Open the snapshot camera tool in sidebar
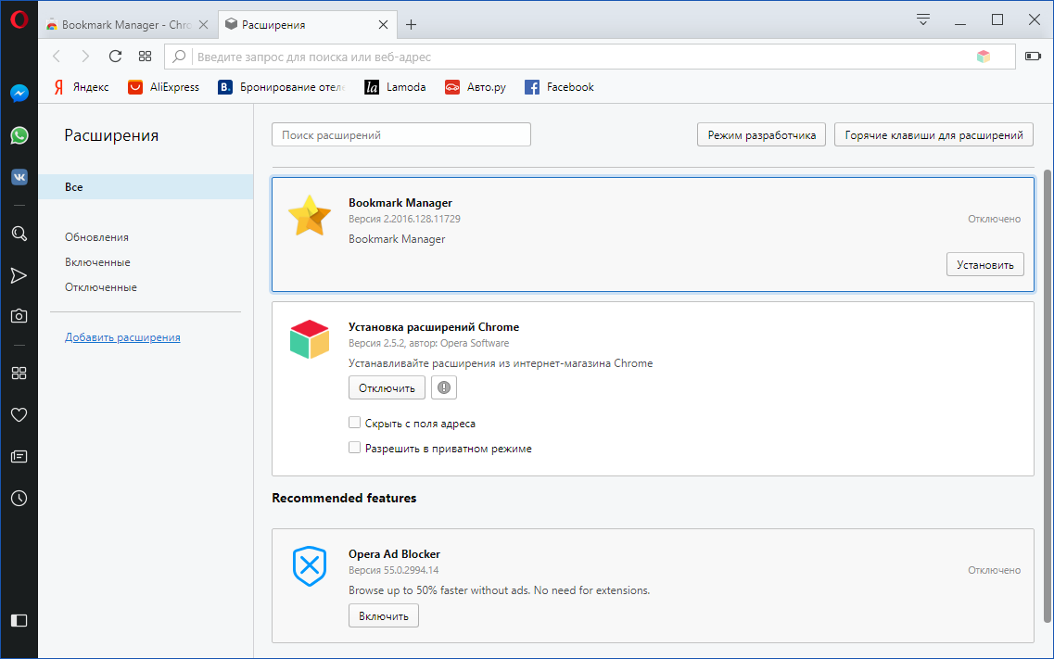Viewport: 1054px width, 659px height. [19, 316]
